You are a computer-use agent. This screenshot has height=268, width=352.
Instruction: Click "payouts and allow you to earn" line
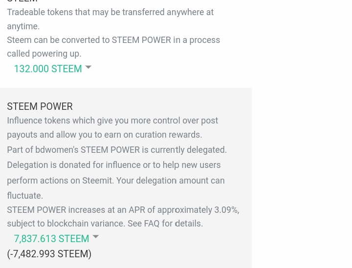pos(104,135)
